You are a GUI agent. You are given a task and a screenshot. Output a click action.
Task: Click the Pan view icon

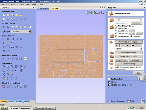click(4, 27)
